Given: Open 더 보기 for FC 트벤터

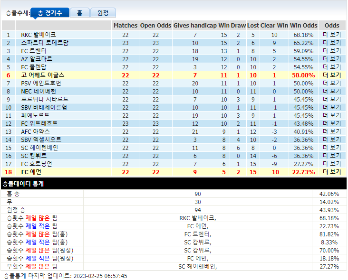Looking at the screenshot, I should pos(332,51).
